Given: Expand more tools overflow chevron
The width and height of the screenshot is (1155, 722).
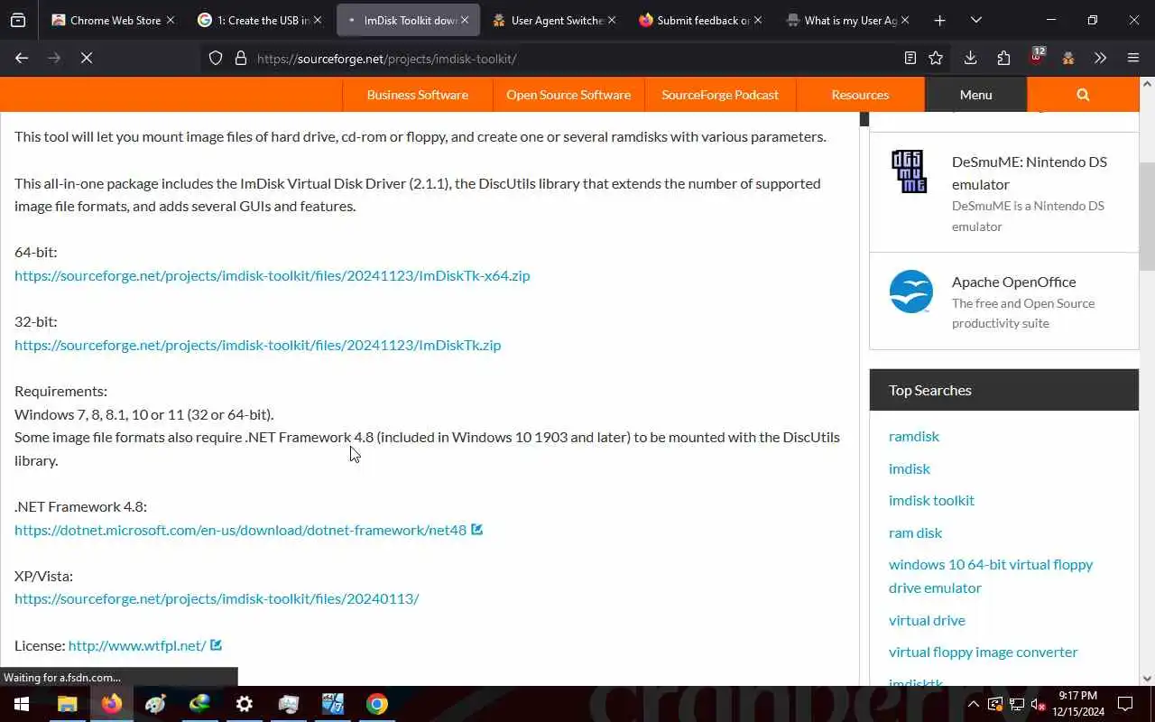Looking at the screenshot, I should coord(1100,58).
